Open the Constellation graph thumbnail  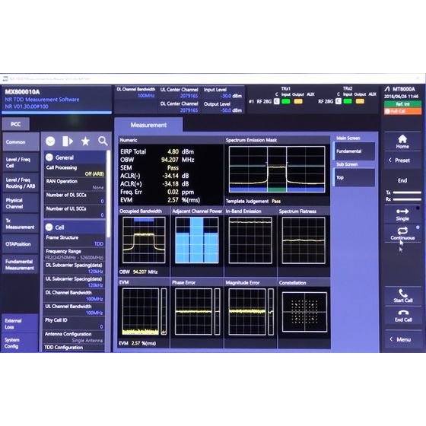(x=304, y=312)
